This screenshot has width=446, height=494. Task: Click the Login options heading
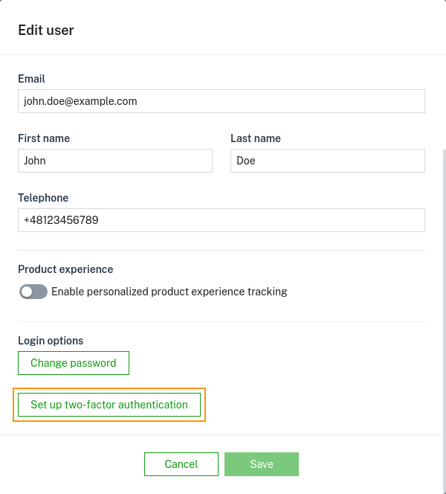(51, 341)
